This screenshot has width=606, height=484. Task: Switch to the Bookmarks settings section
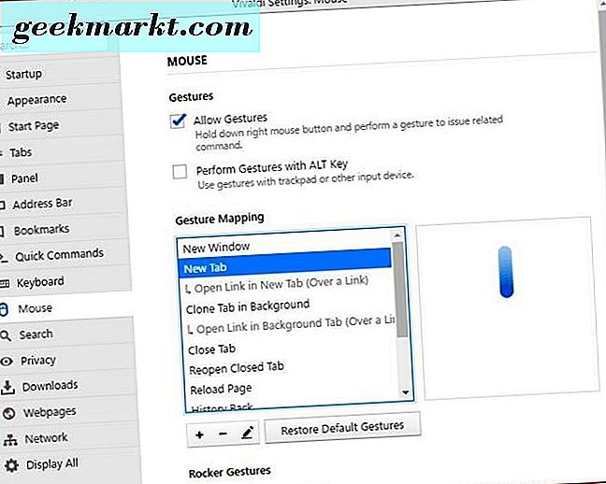click(x=41, y=230)
